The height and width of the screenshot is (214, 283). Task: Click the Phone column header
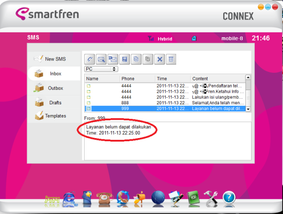137,79
